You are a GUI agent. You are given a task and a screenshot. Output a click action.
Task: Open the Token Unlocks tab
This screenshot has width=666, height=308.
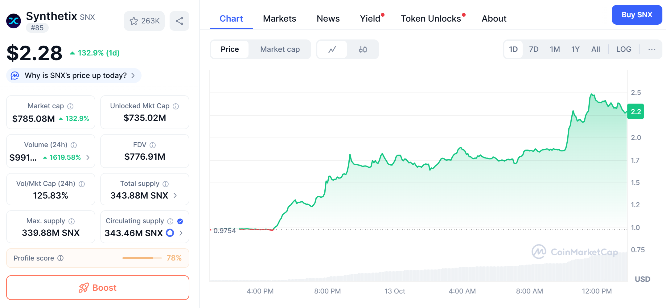431,18
